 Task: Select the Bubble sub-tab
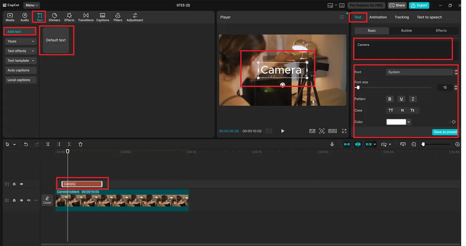pos(406,31)
